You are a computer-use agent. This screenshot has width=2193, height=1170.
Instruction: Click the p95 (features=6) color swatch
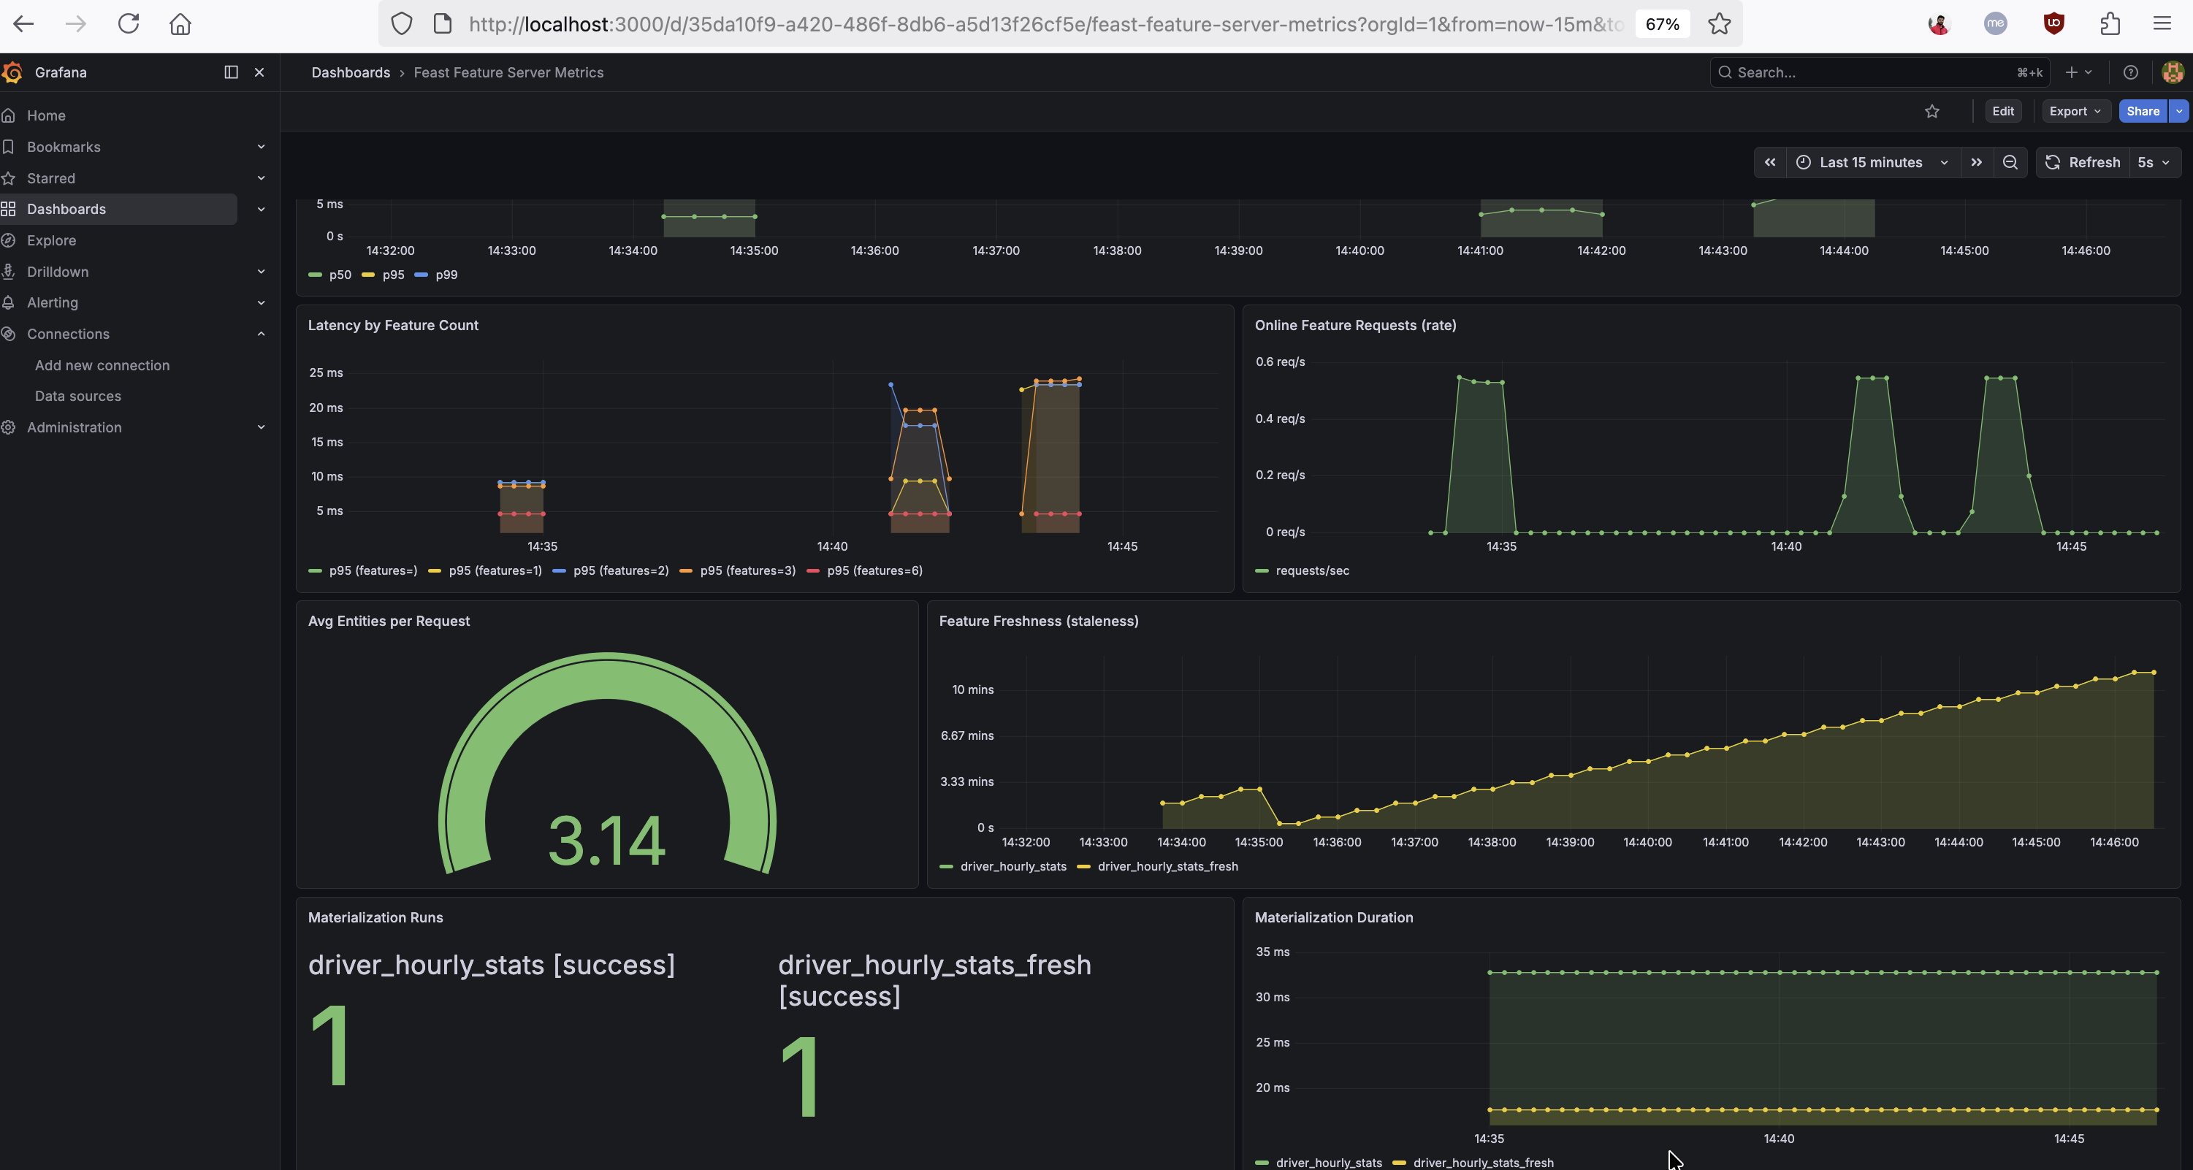click(x=812, y=571)
